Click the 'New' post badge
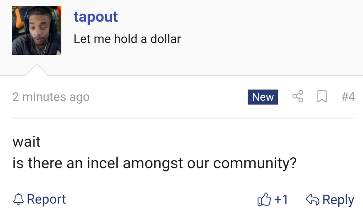 click(x=263, y=97)
